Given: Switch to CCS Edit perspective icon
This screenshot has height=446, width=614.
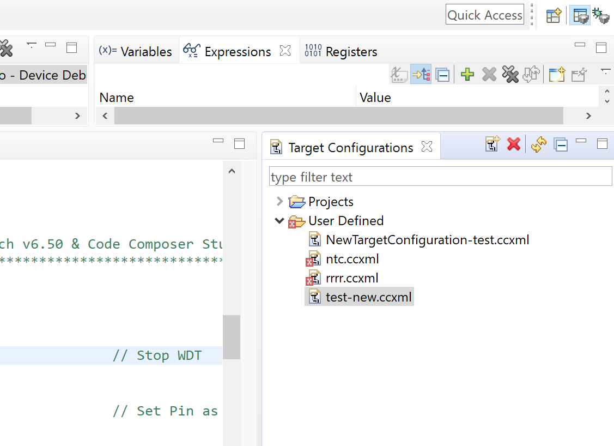Looking at the screenshot, I should pos(580,16).
